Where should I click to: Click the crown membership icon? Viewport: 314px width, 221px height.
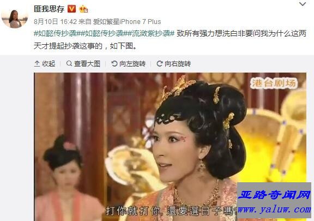tap(83, 9)
